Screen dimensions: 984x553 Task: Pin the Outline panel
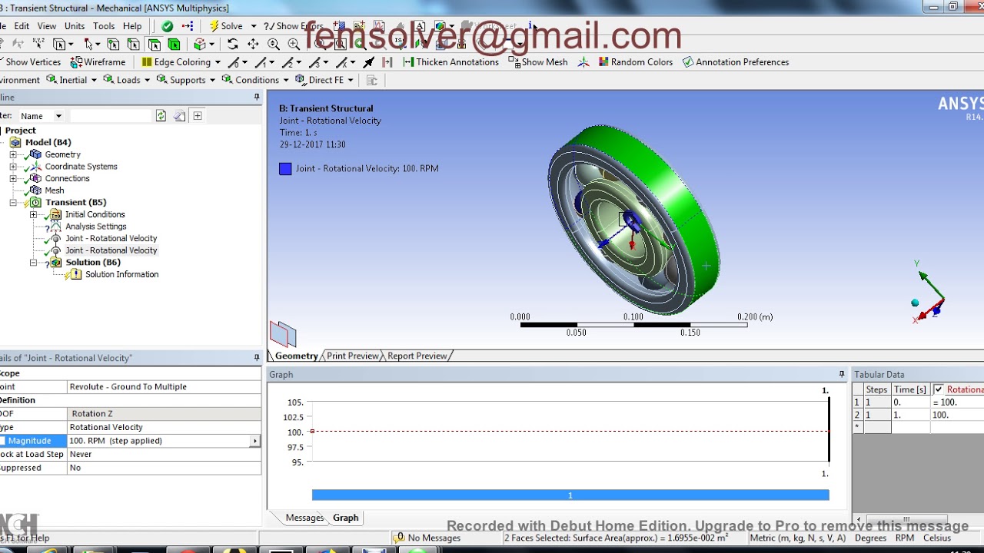[257, 98]
